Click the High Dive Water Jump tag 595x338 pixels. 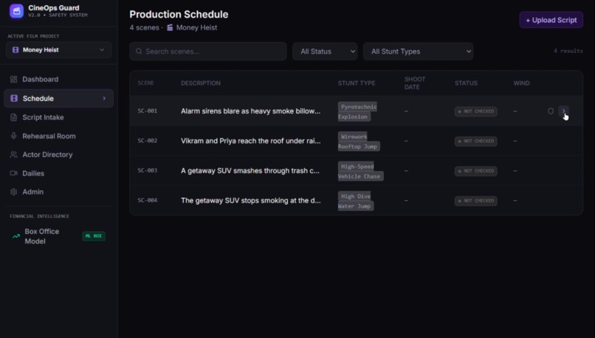click(356, 201)
